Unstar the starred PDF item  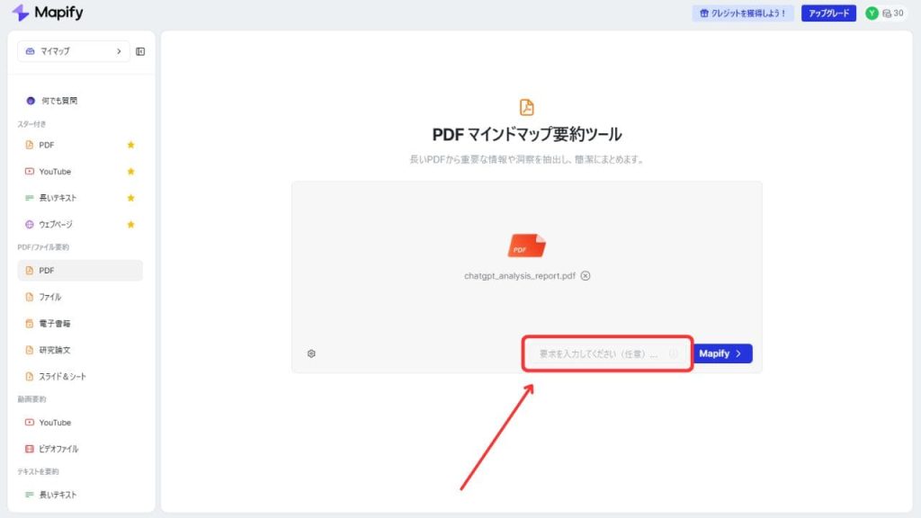click(x=131, y=145)
